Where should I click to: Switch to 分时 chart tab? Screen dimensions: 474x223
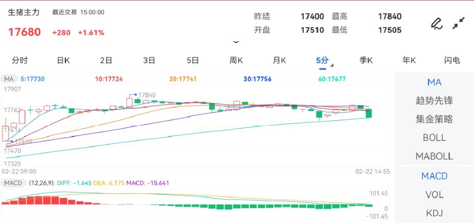pyautogui.click(x=20, y=61)
